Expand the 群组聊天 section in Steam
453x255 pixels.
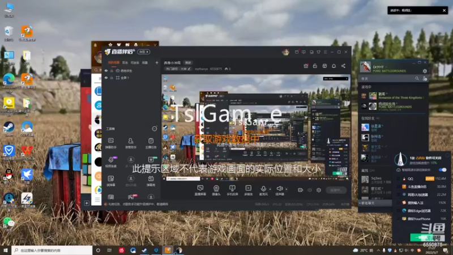(375, 203)
